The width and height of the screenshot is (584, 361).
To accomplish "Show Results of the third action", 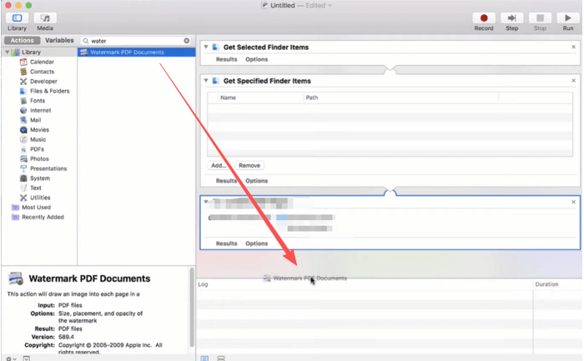I will 226,243.
